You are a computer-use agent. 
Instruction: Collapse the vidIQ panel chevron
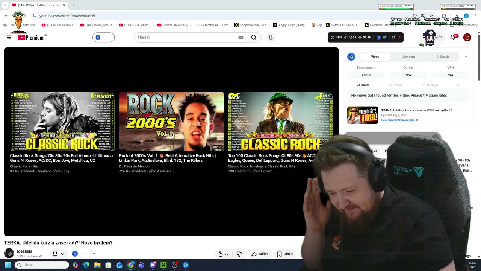pos(466,56)
